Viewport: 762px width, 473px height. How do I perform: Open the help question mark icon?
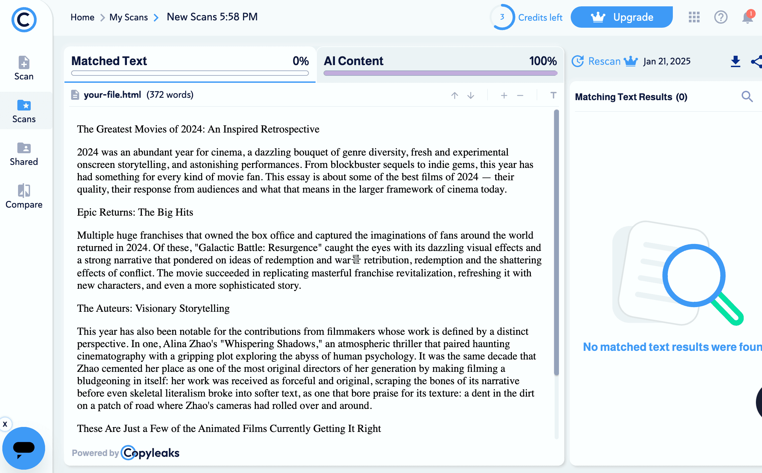coord(721,17)
